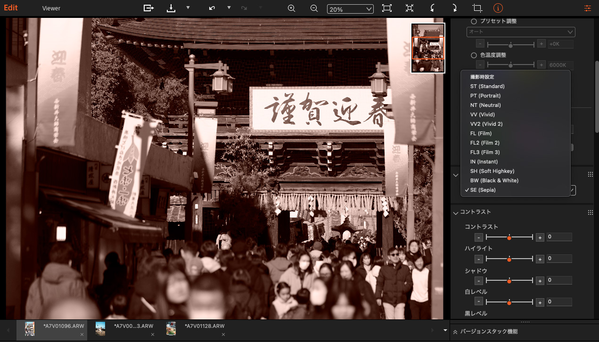Viewport: 599px width, 342px height.
Task: Collapse the コントラスト section
Action: point(456,212)
